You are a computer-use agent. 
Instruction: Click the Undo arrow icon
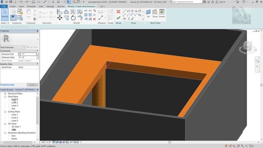coord(21,2)
